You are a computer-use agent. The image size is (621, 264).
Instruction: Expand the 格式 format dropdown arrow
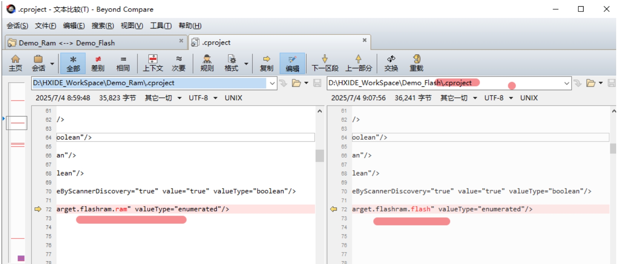246,64
